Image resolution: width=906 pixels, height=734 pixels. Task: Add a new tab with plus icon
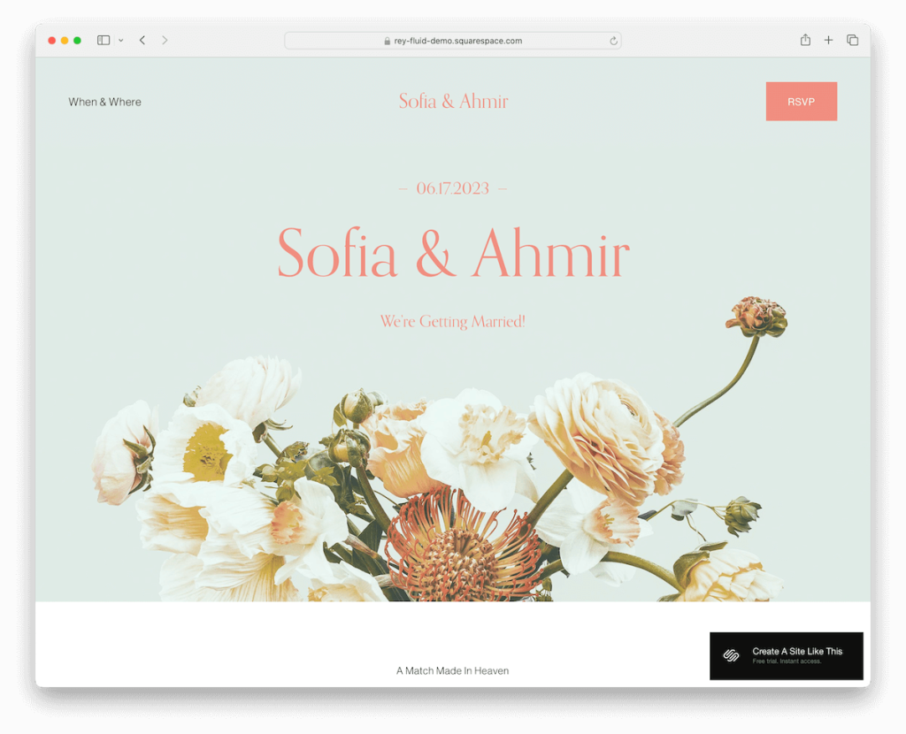point(828,40)
